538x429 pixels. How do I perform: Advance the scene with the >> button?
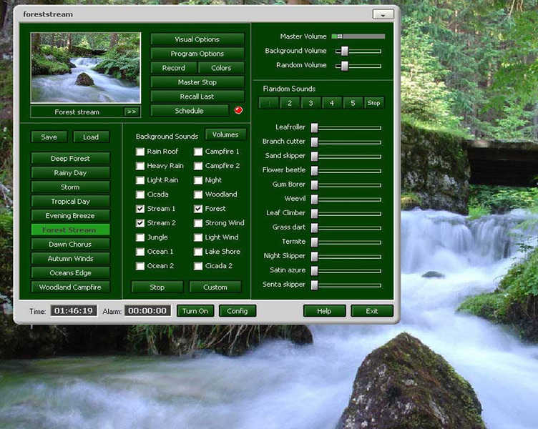point(132,112)
